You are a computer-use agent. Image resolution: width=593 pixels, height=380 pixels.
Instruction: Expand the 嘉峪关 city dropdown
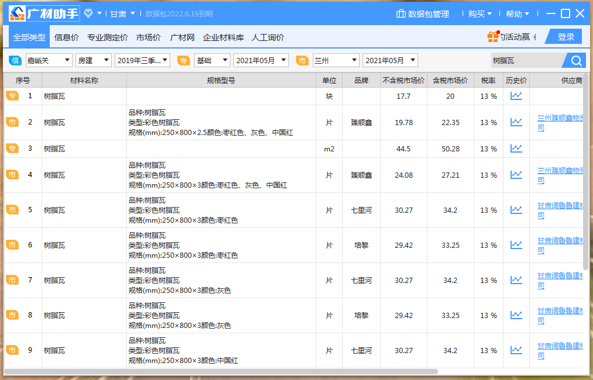[49, 60]
